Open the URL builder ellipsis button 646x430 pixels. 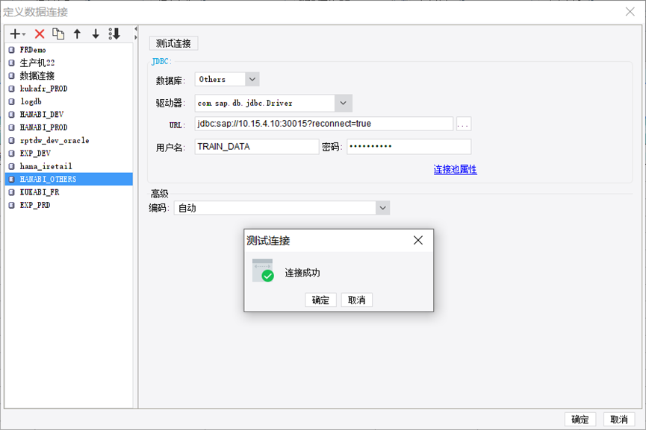[x=464, y=124]
